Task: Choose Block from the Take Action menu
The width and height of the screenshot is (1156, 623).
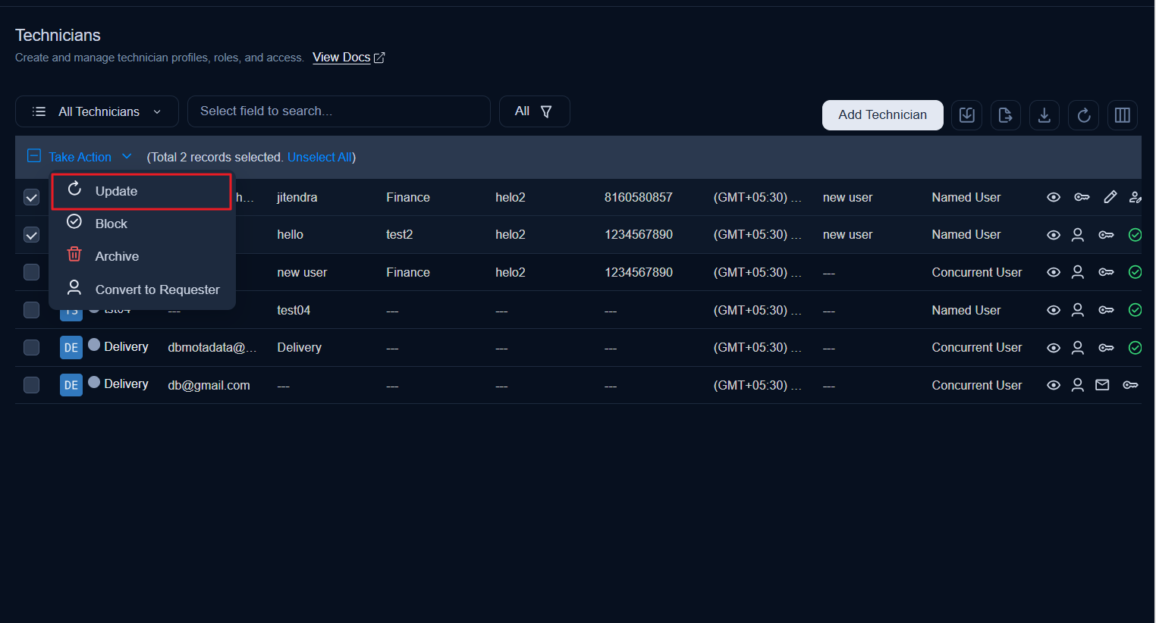Action: [142, 224]
